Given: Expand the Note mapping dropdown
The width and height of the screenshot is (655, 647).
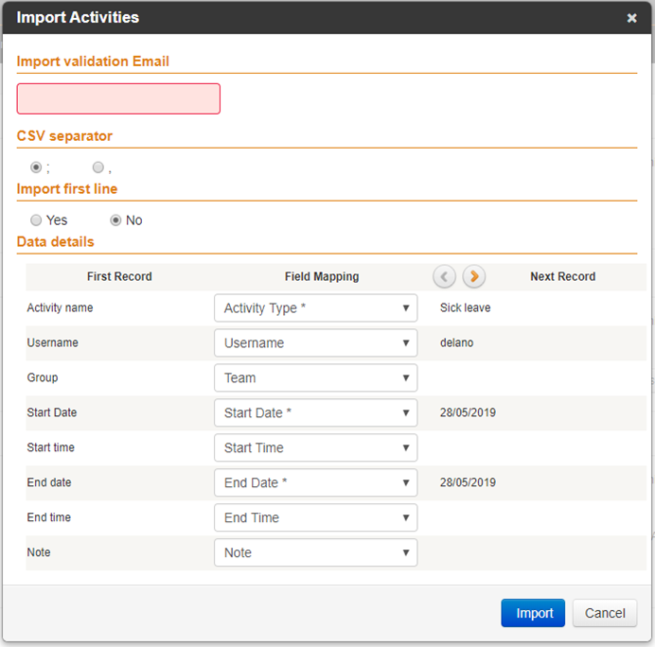Looking at the screenshot, I should (316, 552).
